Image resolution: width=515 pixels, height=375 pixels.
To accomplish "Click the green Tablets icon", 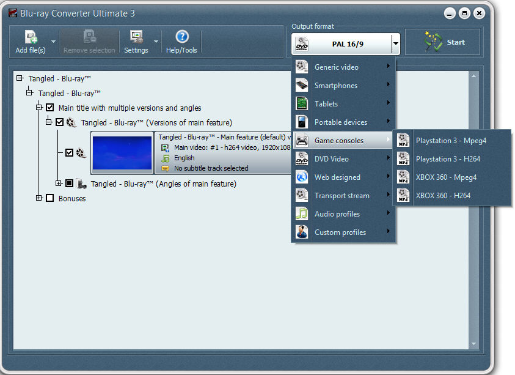I will point(302,104).
